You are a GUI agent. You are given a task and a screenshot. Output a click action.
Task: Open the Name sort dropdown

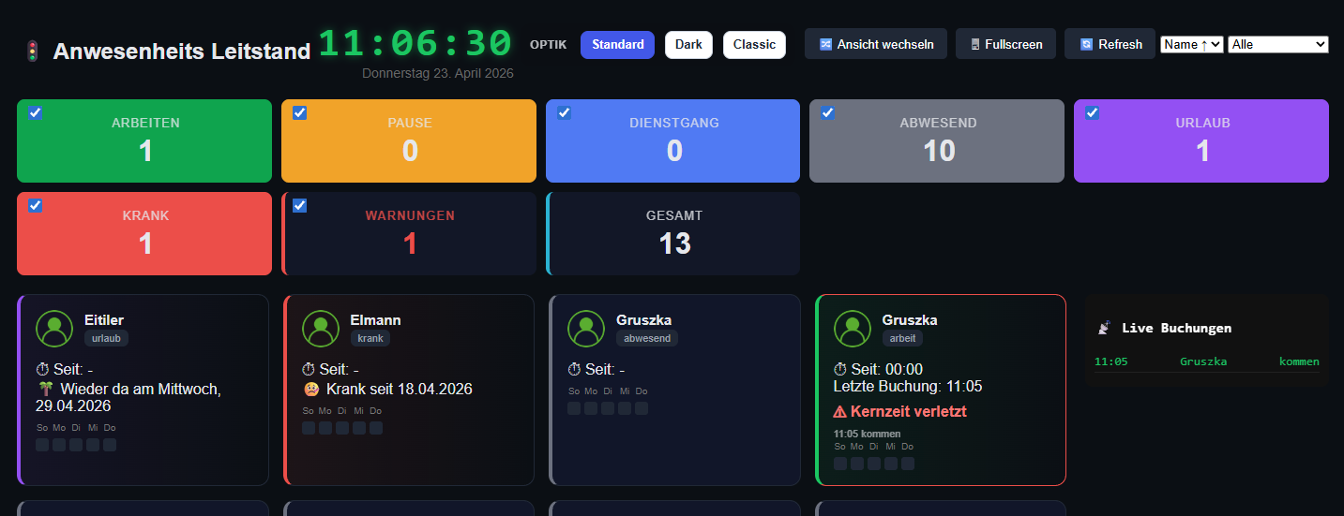[x=1192, y=44]
